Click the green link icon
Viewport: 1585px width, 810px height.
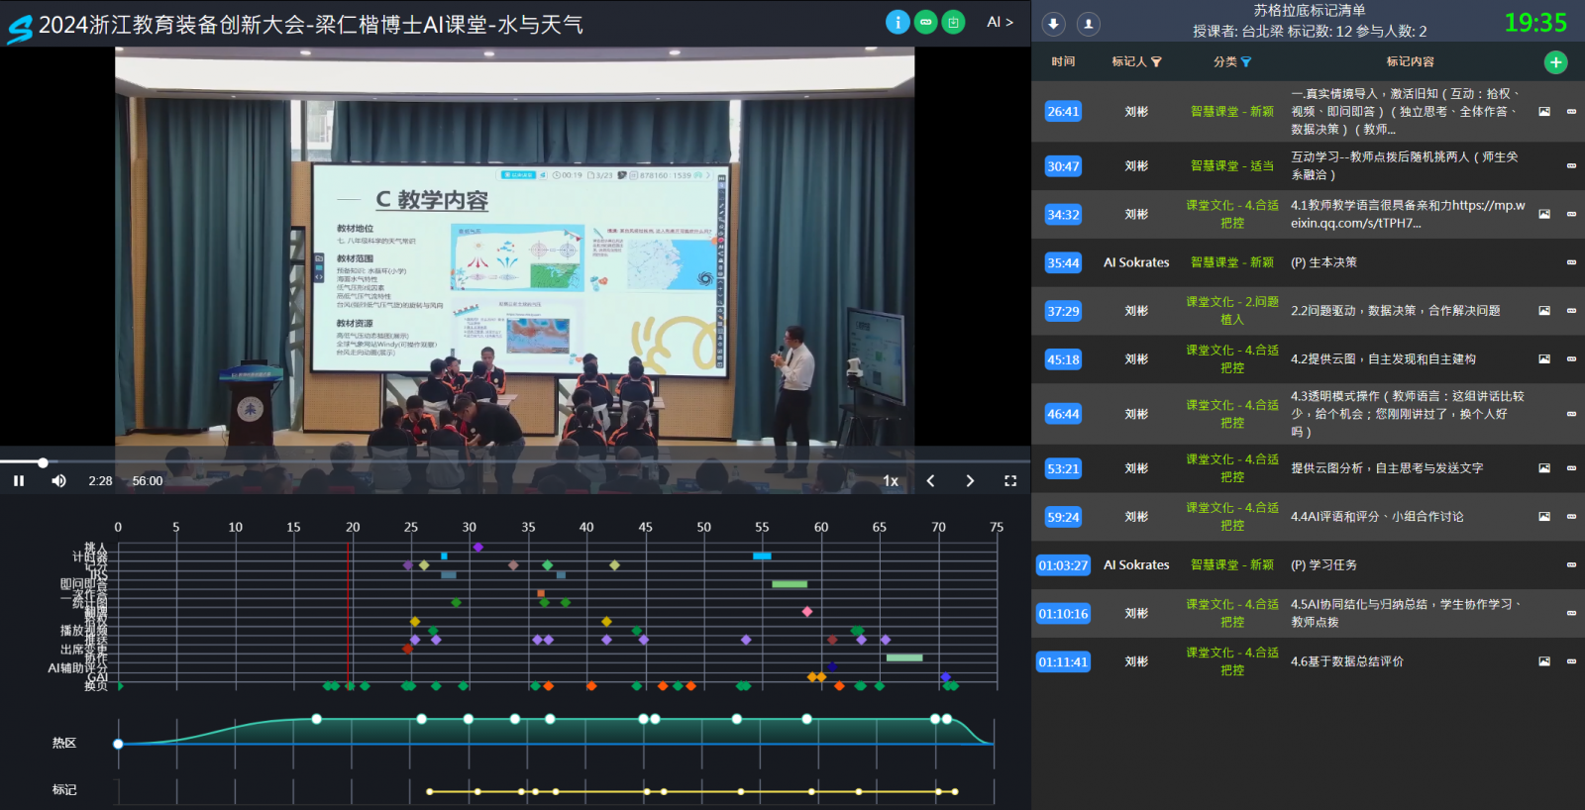click(x=925, y=22)
